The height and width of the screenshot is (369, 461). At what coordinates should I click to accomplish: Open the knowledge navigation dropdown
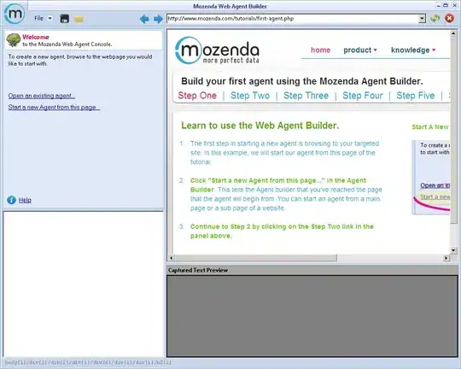pyautogui.click(x=413, y=50)
